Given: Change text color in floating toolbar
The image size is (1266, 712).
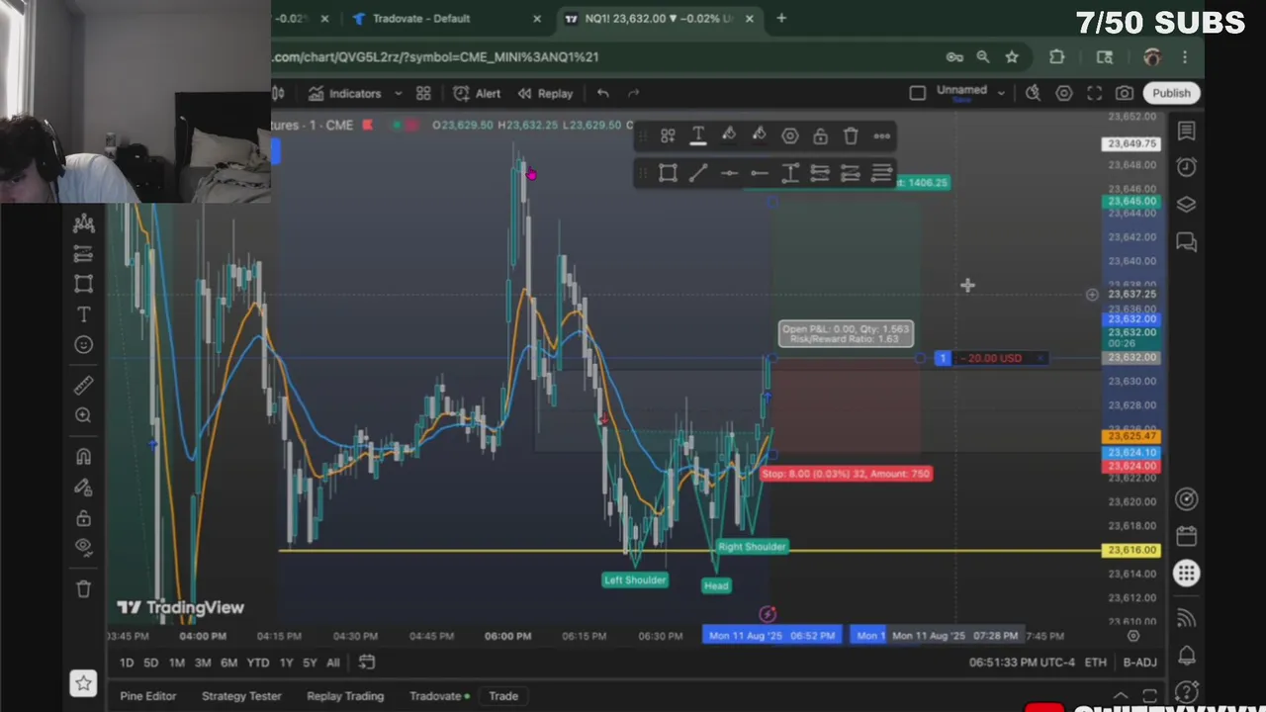Looking at the screenshot, I should (698, 136).
